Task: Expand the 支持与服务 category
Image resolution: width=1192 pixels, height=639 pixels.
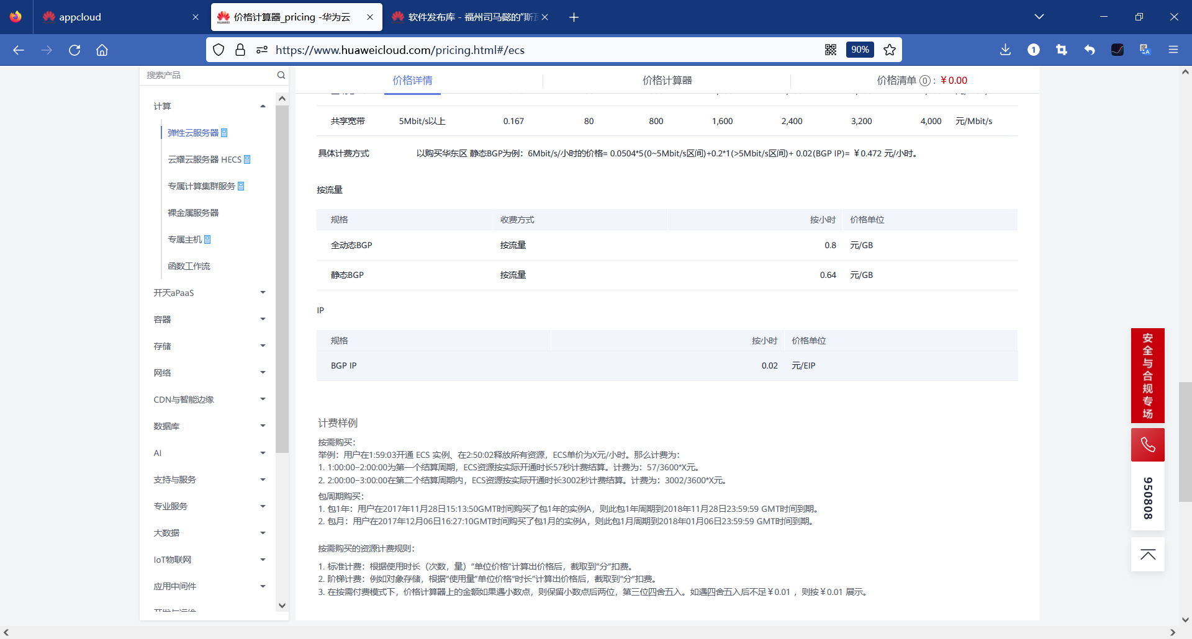Action: pyautogui.click(x=263, y=480)
